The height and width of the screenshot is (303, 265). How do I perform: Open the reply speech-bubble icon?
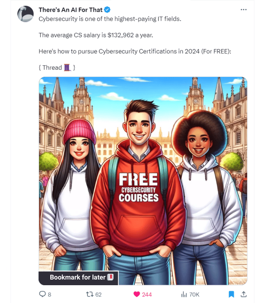[x=42, y=294]
